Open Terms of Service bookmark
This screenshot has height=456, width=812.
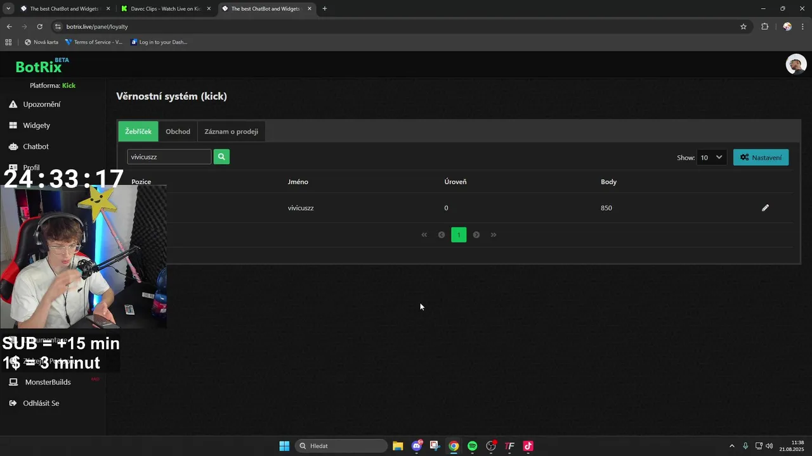click(x=94, y=42)
